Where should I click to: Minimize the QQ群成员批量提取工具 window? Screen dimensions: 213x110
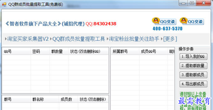tap(183, 3)
